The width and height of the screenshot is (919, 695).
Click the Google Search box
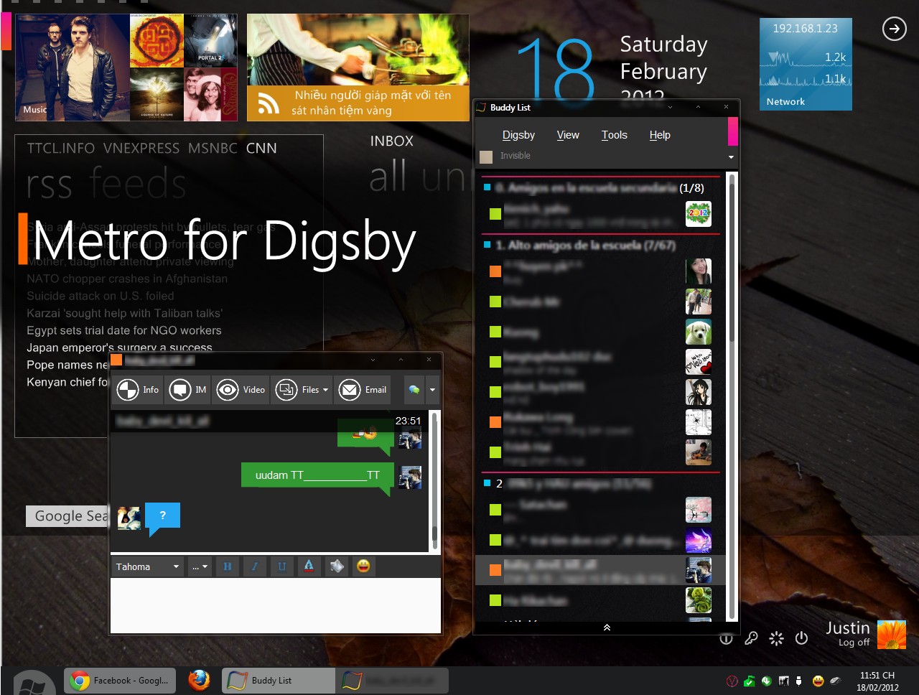click(67, 516)
